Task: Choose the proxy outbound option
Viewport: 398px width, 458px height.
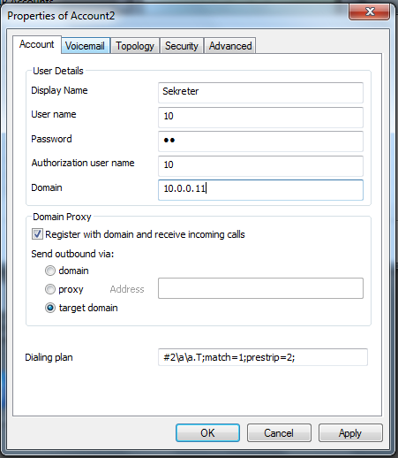Action: click(50, 289)
